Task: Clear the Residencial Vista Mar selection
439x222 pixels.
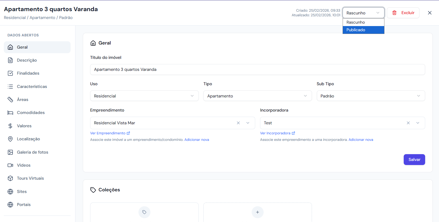Action: [x=238, y=123]
